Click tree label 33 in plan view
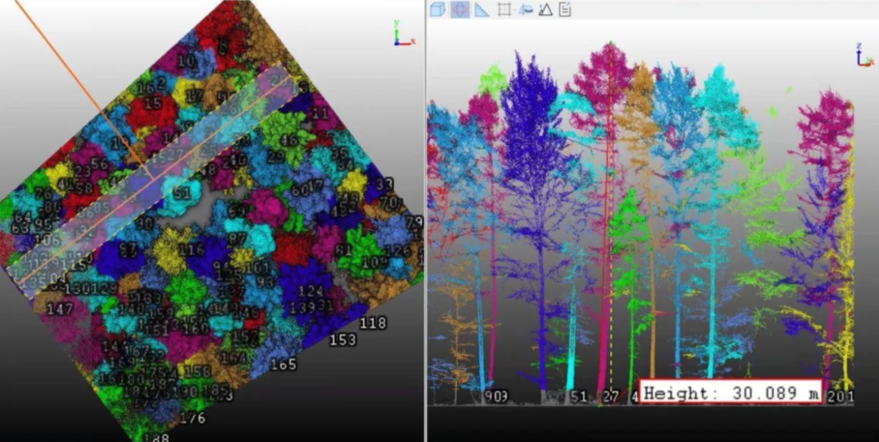The image size is (879, 442). pyautogui.click(x=385, y=184)
